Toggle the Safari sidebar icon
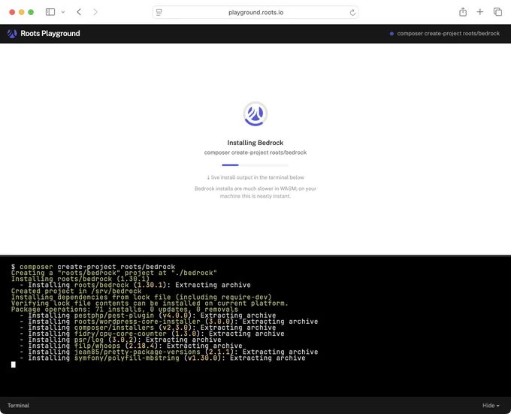This screenshot has height=414, width=511. (x=50, y=12)
